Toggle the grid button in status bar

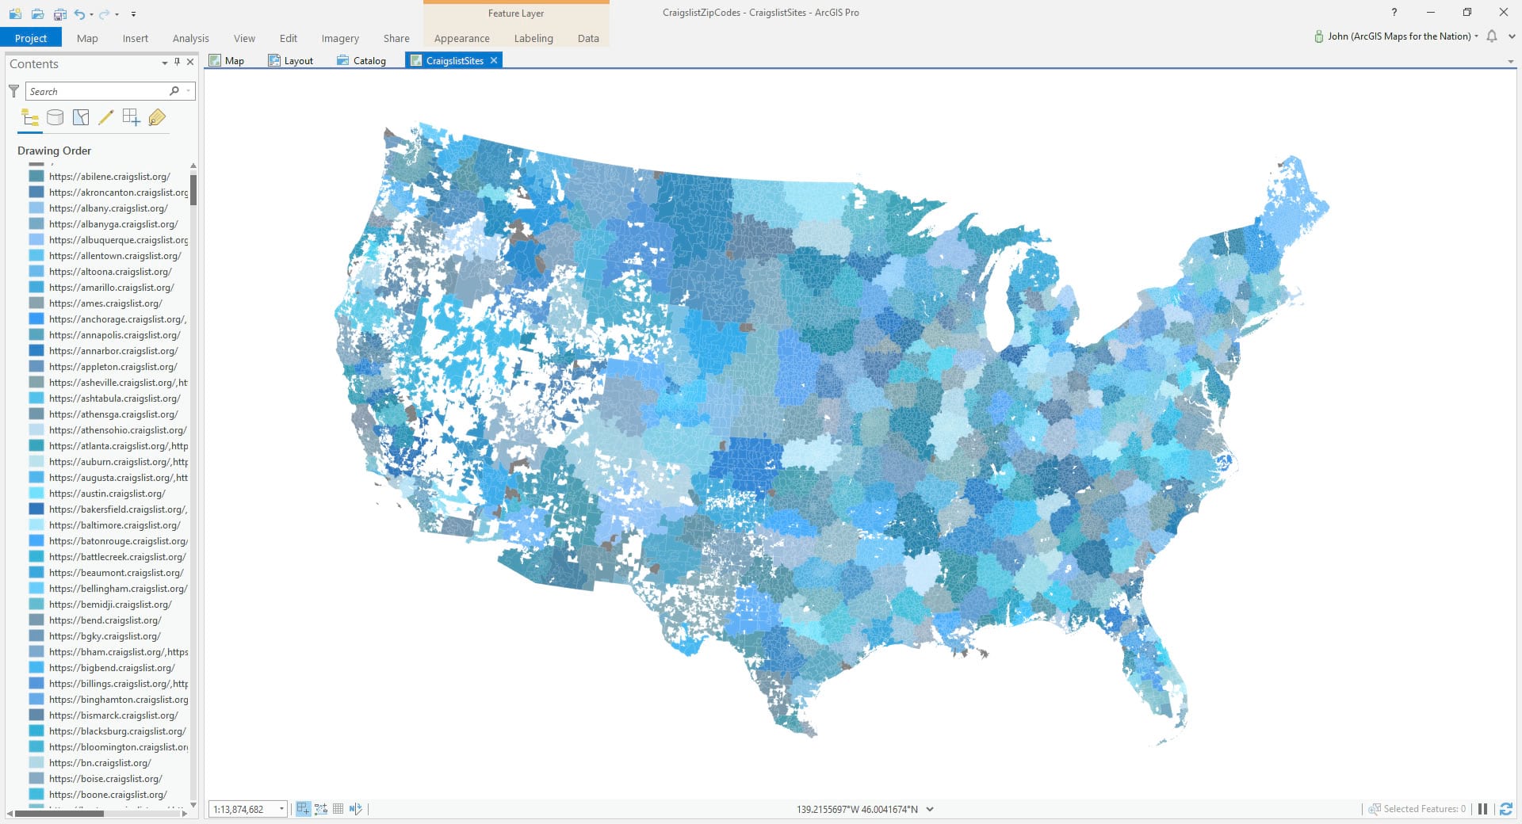338,809
